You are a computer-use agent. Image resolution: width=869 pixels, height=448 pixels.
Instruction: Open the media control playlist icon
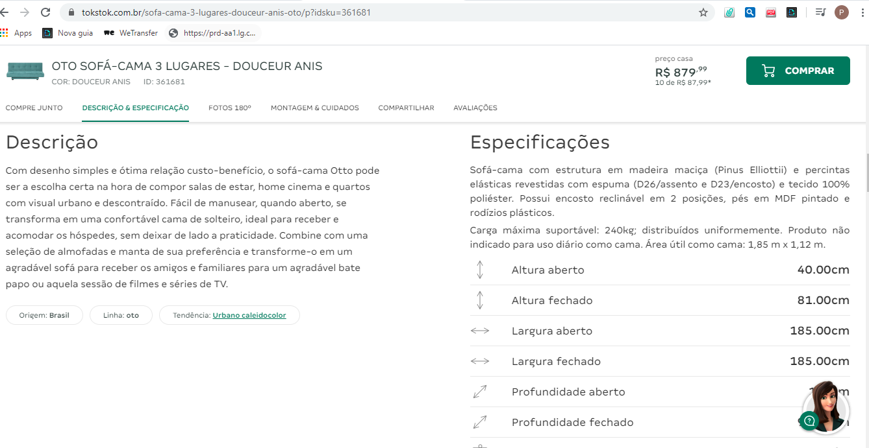click(820, 12)
